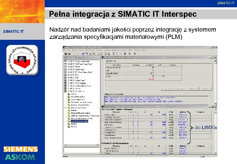Click the 'Description' column header
Image resolution: width=237 pixels, height=164 pixels.
coord(117,65)
